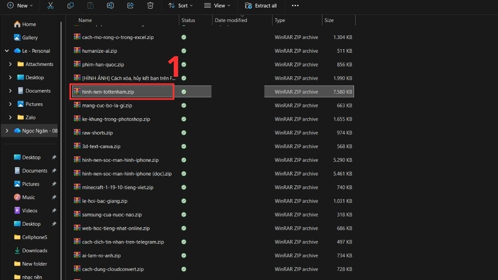Click the green sync status check for humanize-ai.zip
The image size is (498, 280).
point(183,51)
